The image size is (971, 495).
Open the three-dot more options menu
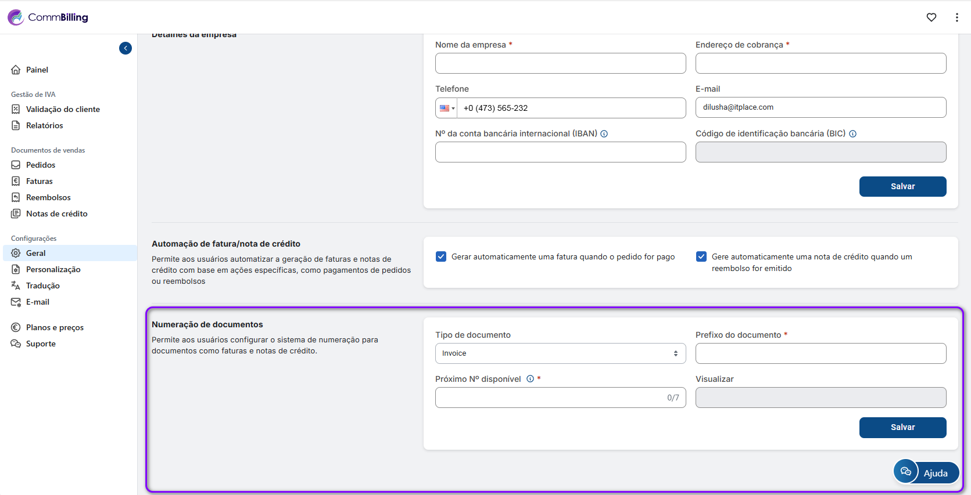956,17
